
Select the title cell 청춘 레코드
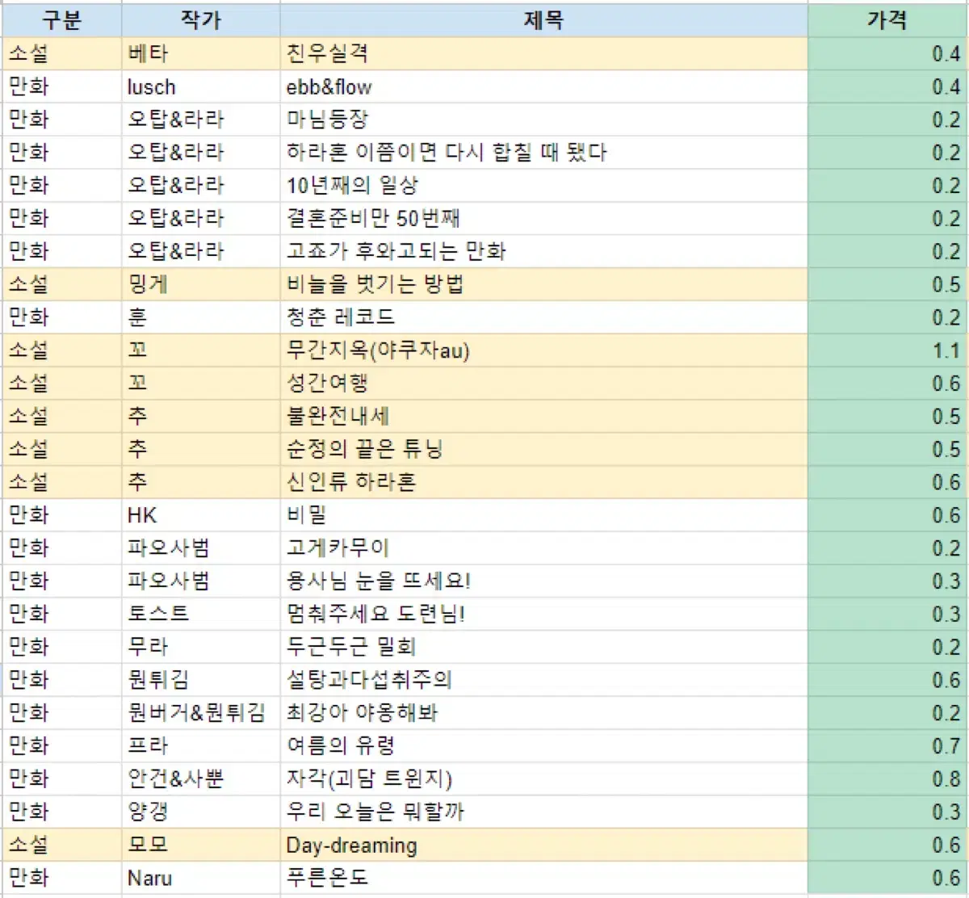point(543,317)
